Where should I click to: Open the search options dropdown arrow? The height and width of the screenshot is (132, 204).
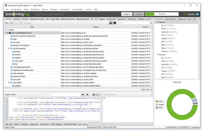click(151, 23)
